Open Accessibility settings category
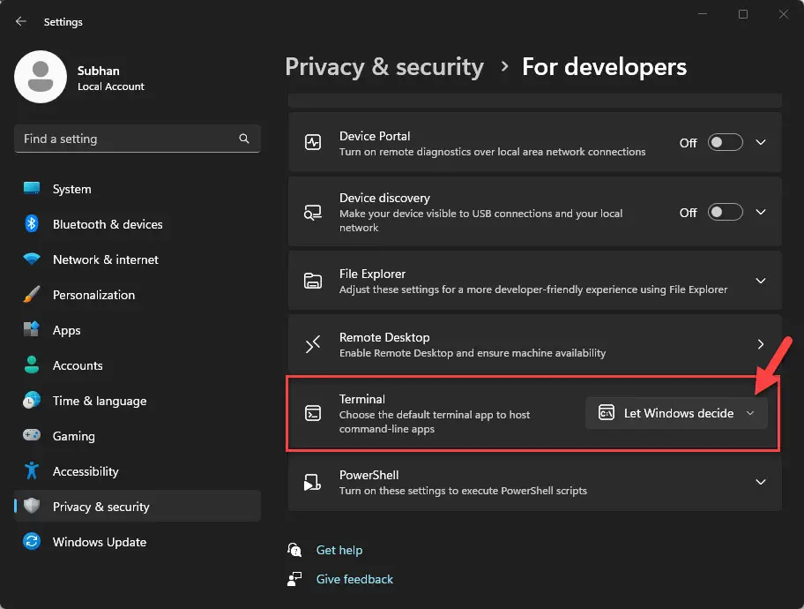Viewport: 804px width, 609px height. click(138, 471)
